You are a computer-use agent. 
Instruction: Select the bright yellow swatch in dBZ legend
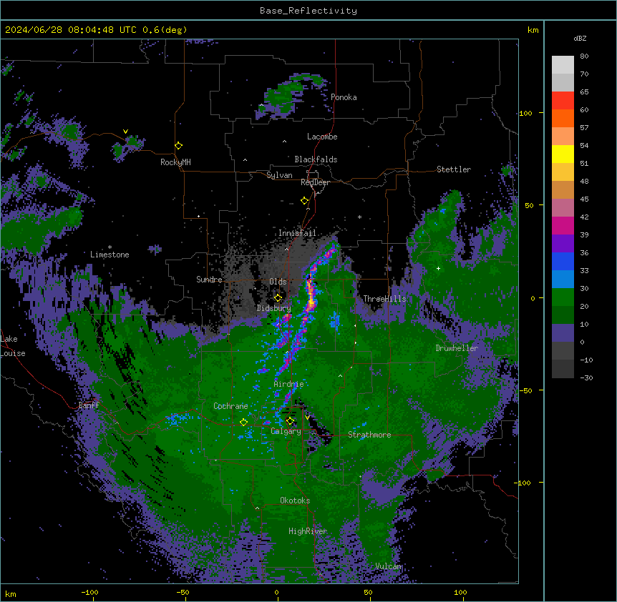pyautogui.click(x=563, y=154)
